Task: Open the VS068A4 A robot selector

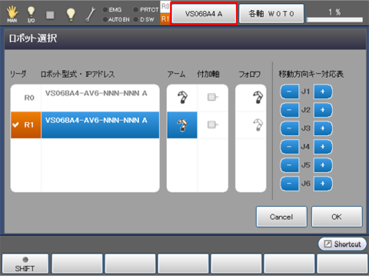Action: click(x=204, y=14)
